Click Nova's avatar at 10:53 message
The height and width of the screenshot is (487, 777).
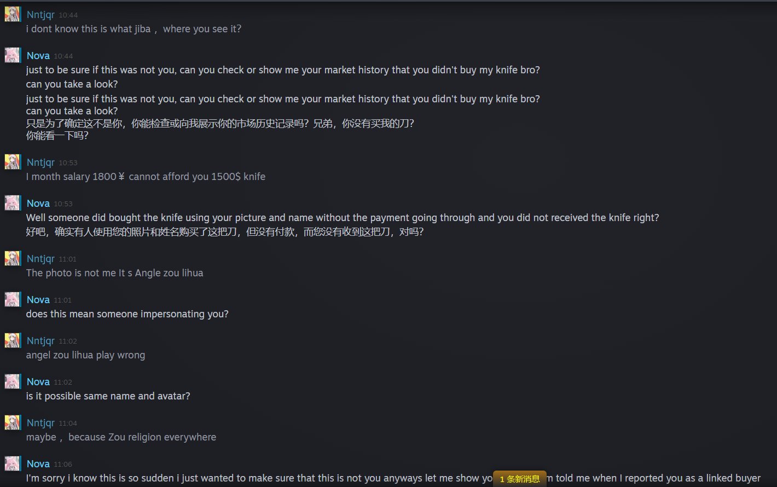(13, 203)
